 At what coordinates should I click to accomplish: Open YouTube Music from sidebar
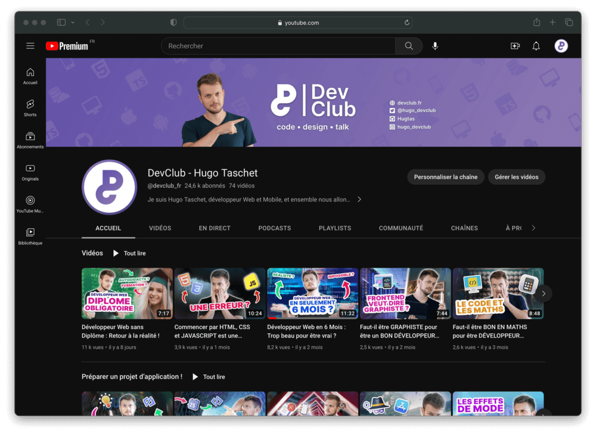click(30, 204)
